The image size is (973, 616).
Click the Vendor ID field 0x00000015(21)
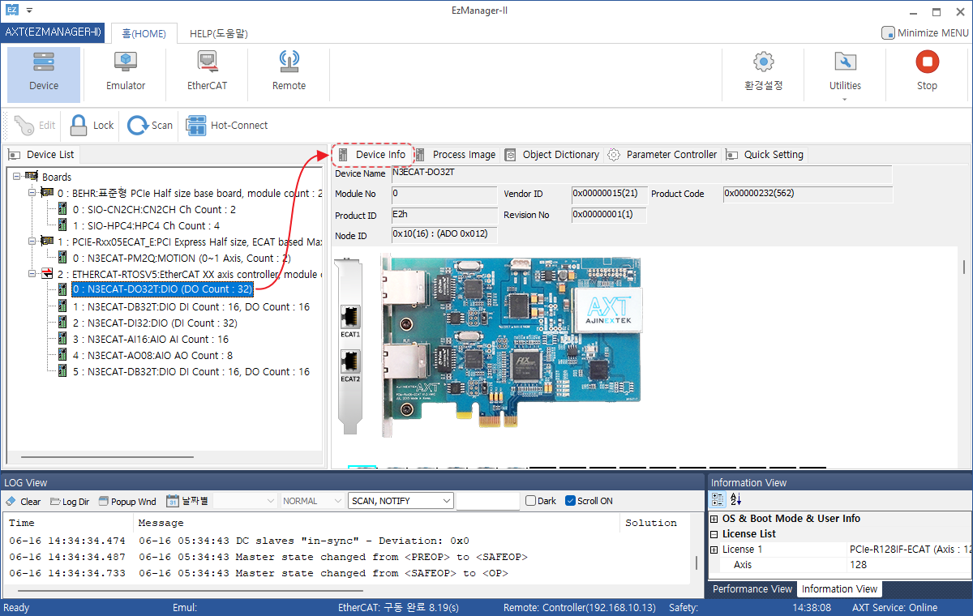coord(608,195)
